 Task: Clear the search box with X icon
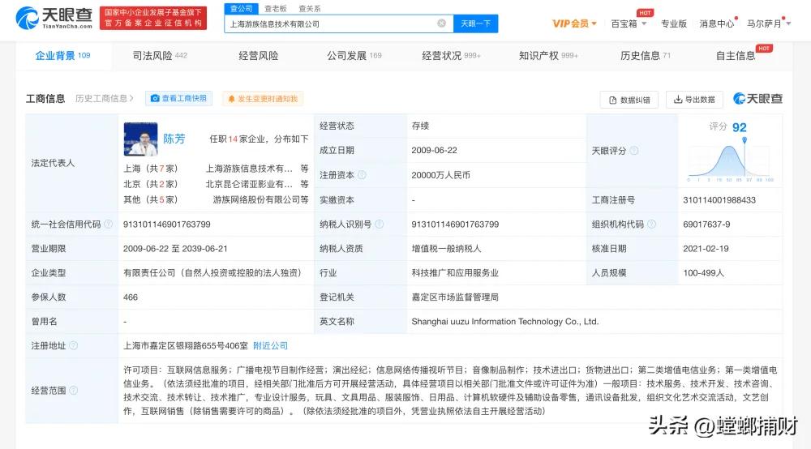(441, 24)
